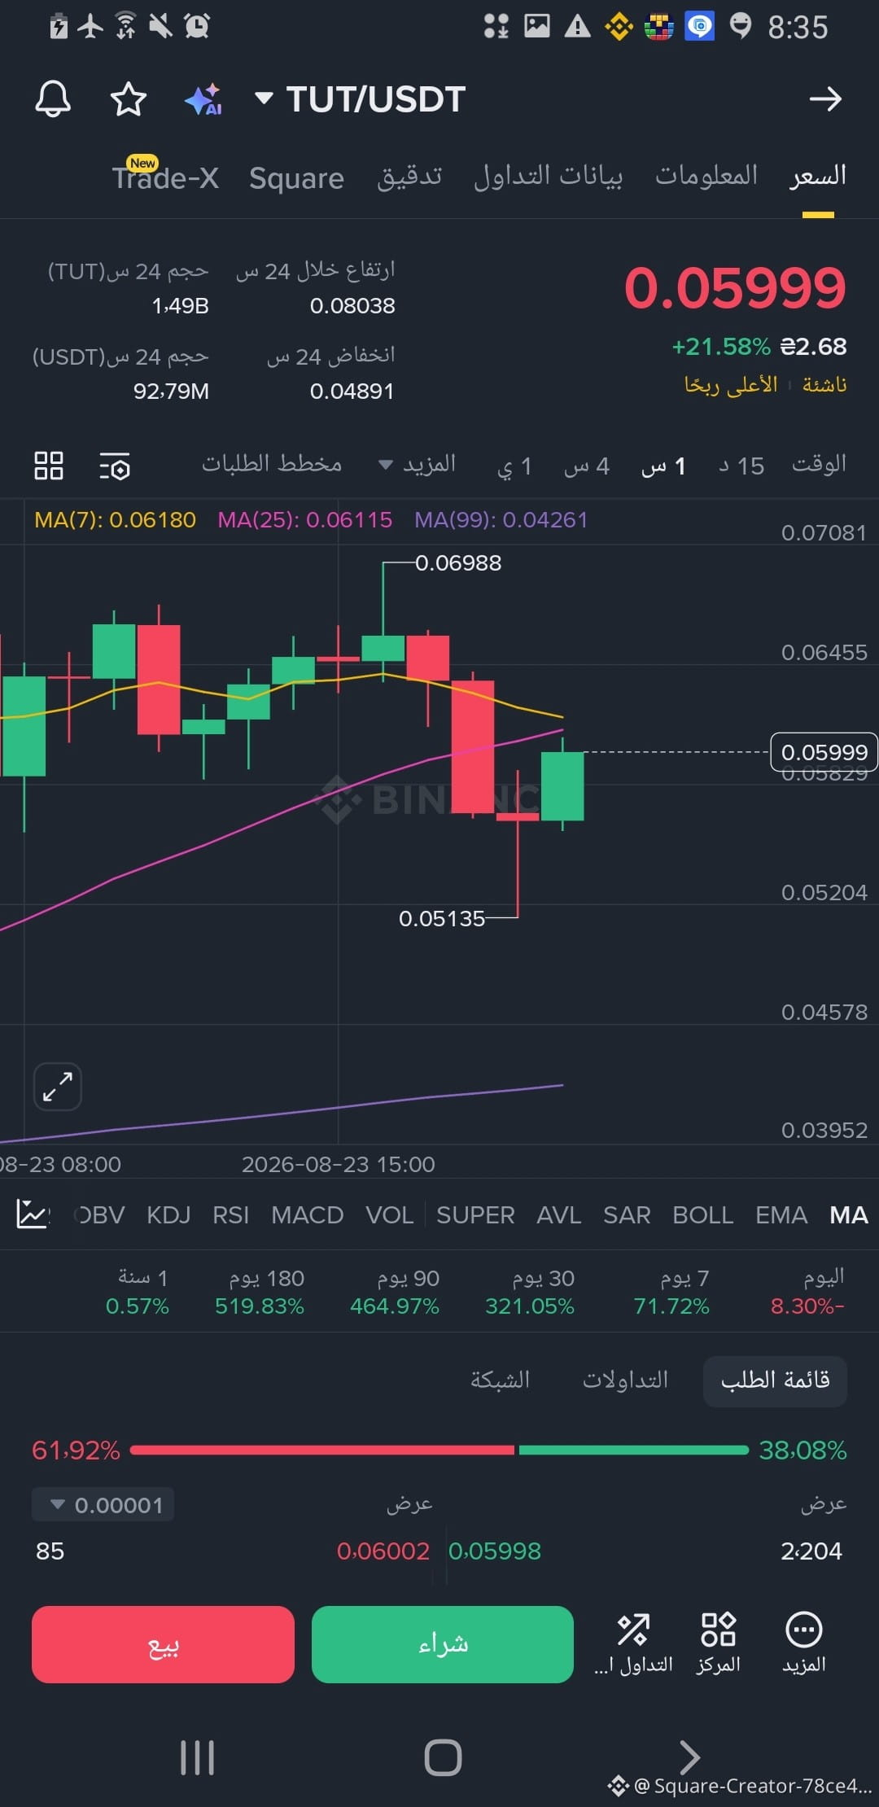This screenshot has width=879, height=1807.
Task: Tap the MA(25): 0.06115 legend label
Action: (x=305, y=519)
